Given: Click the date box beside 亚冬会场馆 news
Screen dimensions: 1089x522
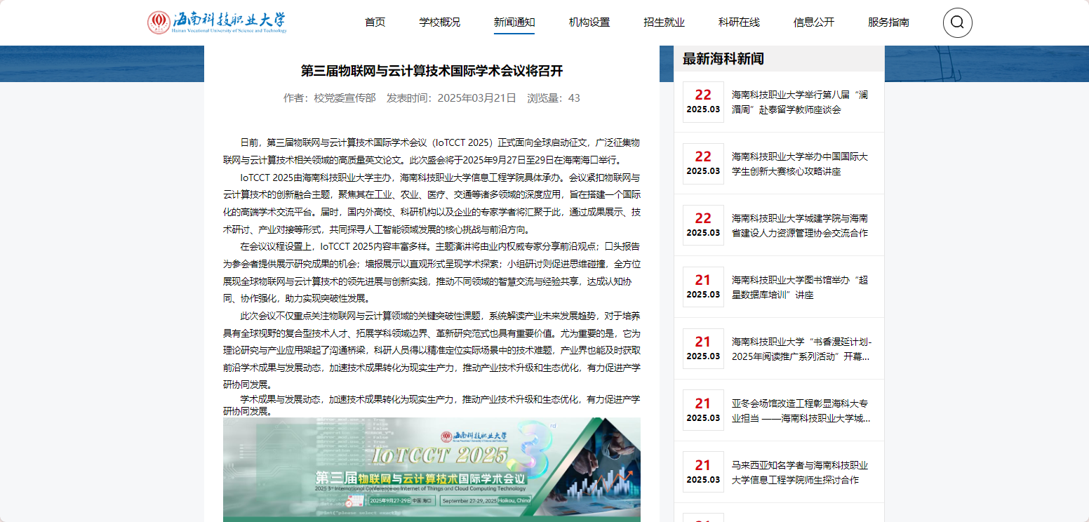Looking at the screenshot, I should pos(703,410).
